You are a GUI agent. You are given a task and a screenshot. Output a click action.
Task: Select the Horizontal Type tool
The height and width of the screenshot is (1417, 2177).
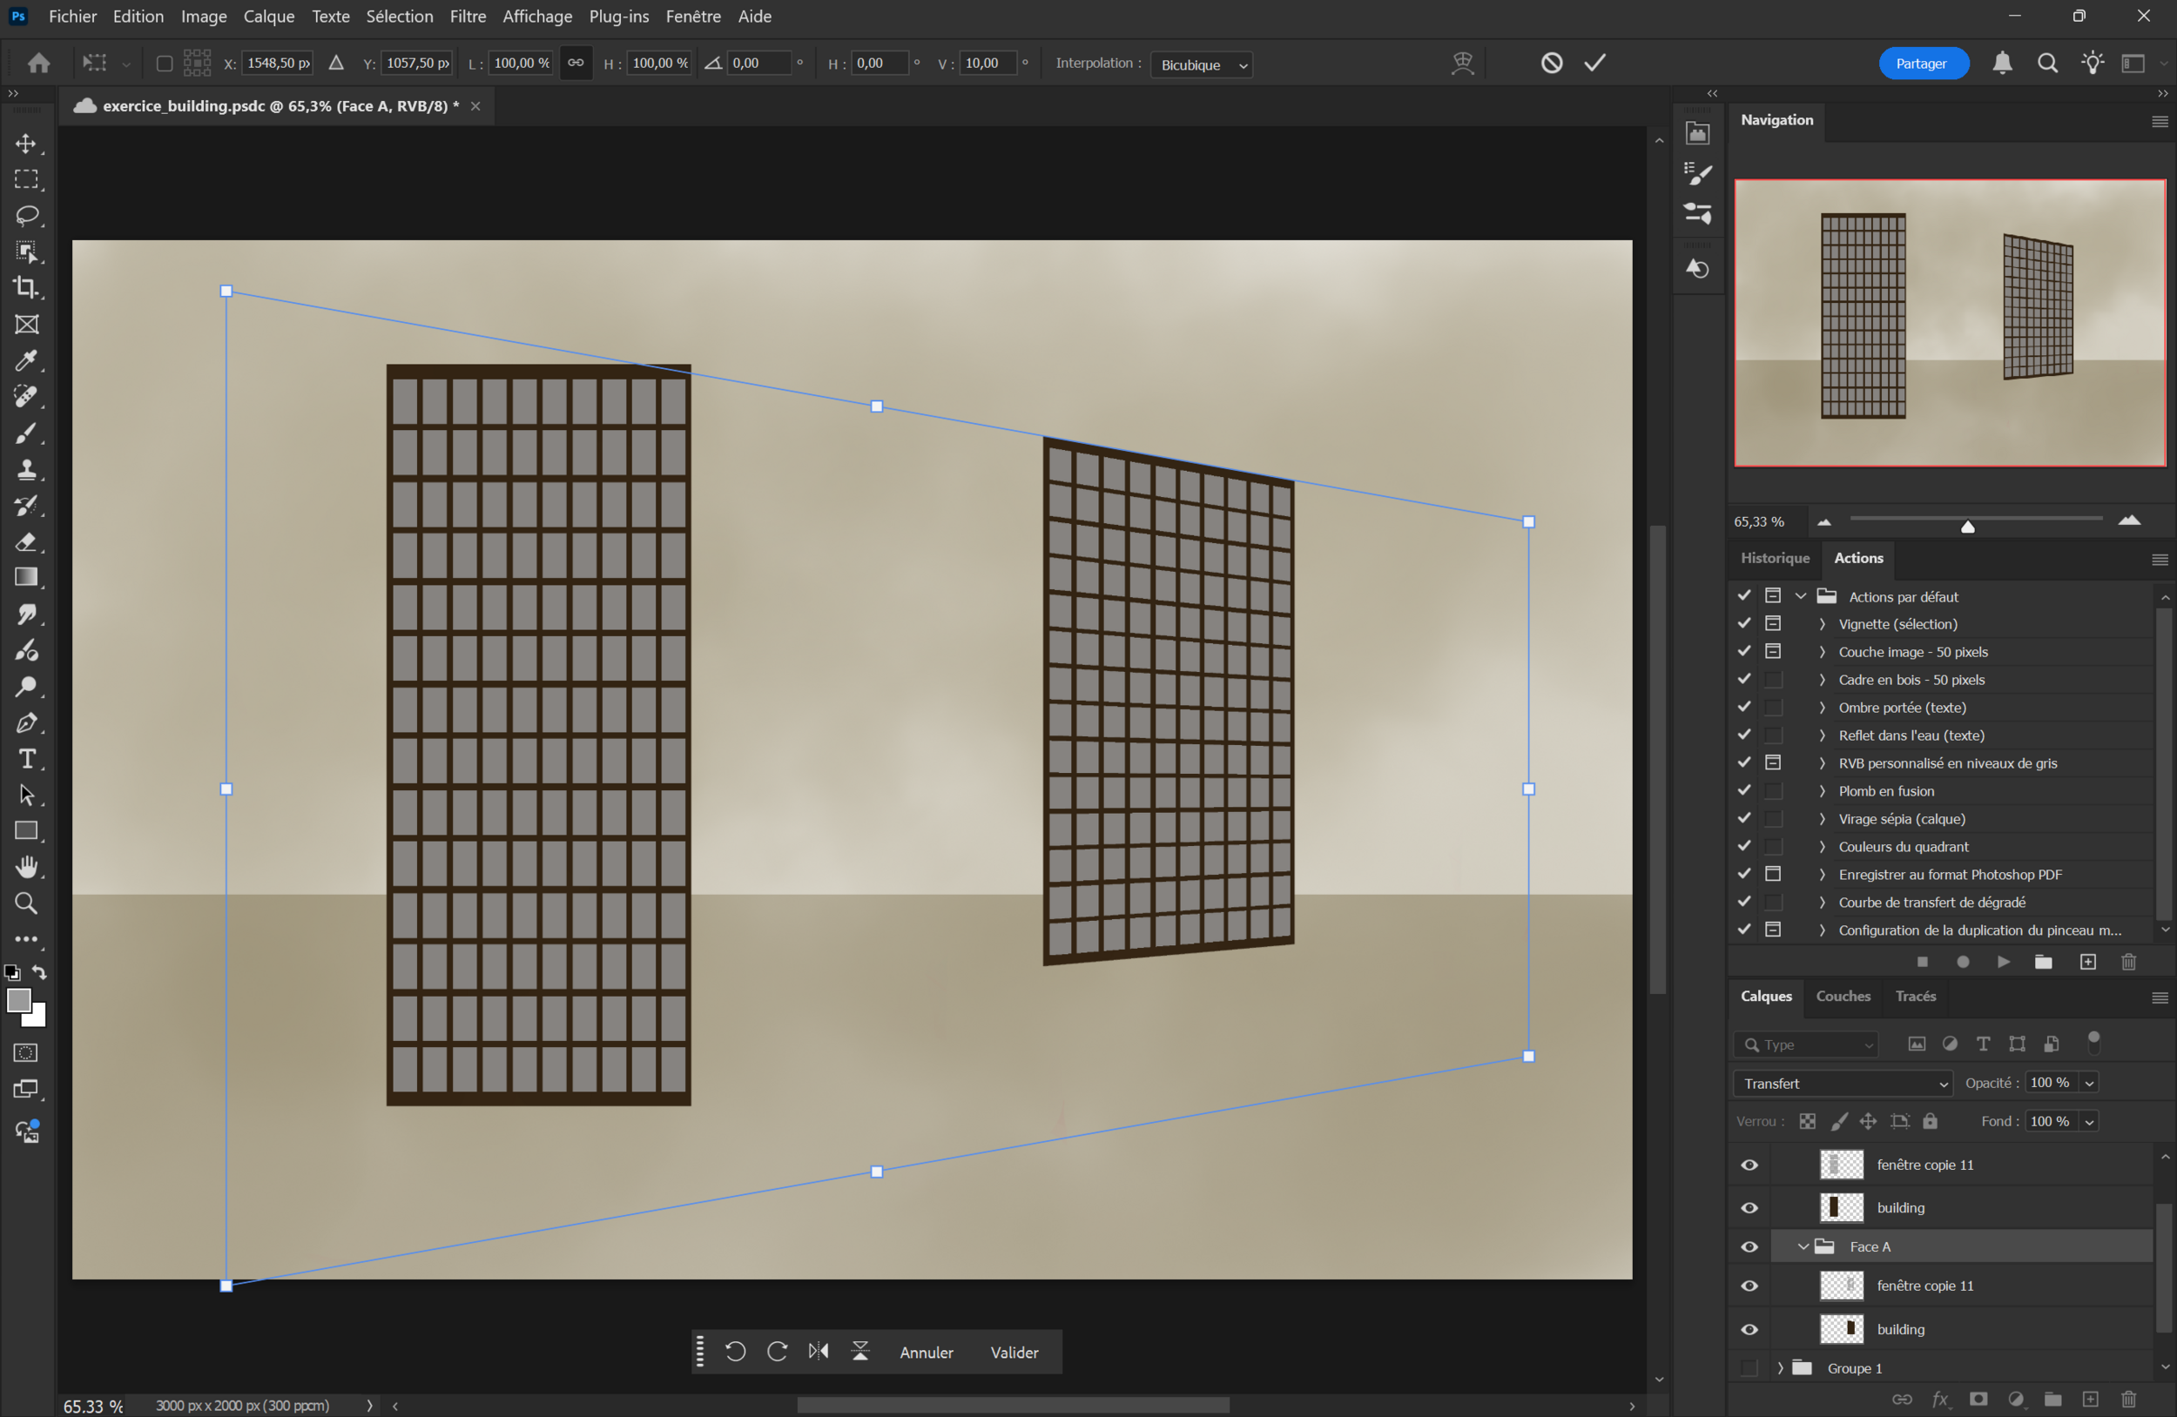pyautogui.click(x=26, y=759)
